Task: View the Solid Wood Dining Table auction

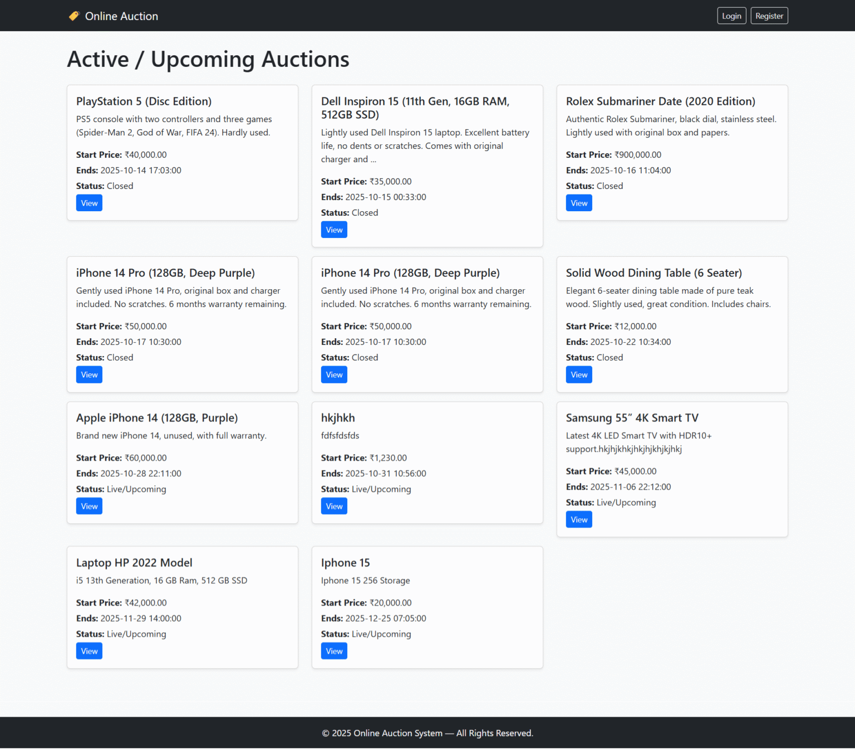Action: (579, 374)
